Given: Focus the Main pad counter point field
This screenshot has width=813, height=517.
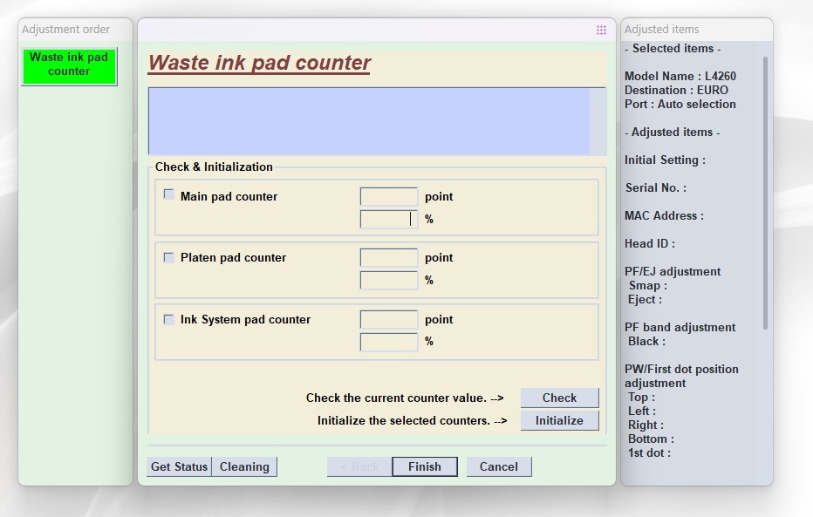Looking at the screenshot, I should click(x=388, y=197).
